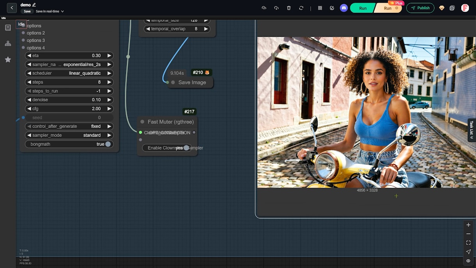
Task: Click the pencil icon to rename demo
Action: pos(34,5)
